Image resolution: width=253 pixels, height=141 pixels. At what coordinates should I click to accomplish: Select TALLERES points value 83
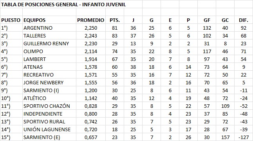[115, 36]
